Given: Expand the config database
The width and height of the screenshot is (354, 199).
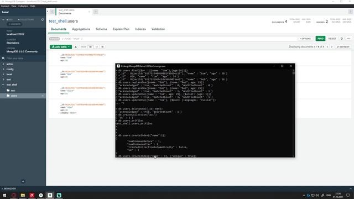Looking at the screenshot, I should [x=3, y=69].
